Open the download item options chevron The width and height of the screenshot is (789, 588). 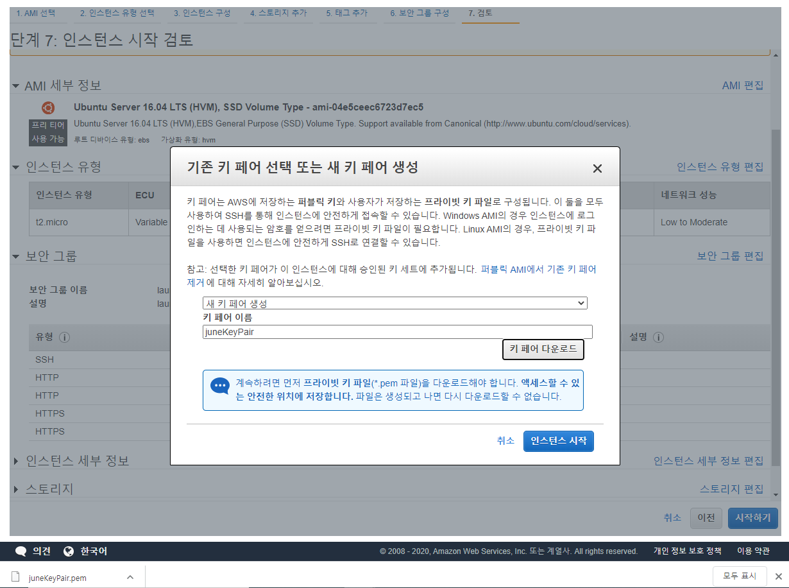130,577
